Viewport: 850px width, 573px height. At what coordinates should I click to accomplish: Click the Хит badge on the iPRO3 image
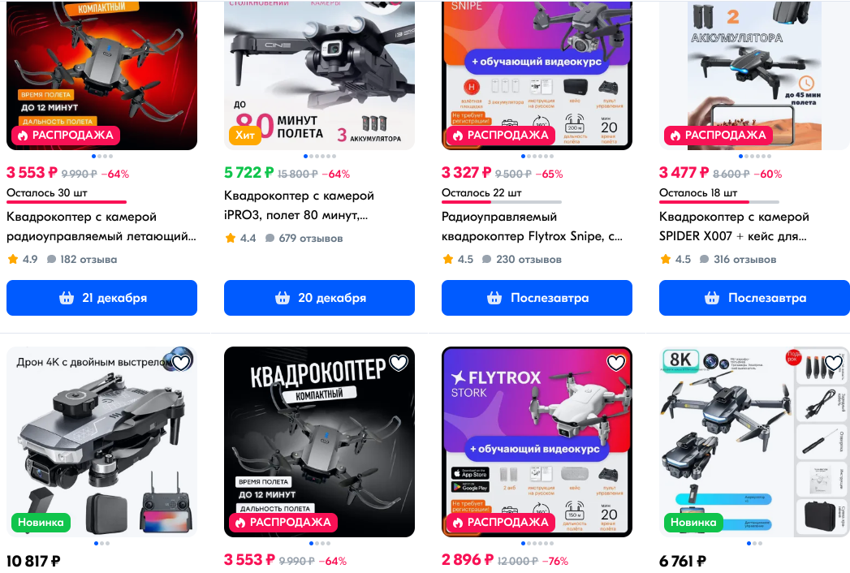pyautogui.click(x=245, y=135)
